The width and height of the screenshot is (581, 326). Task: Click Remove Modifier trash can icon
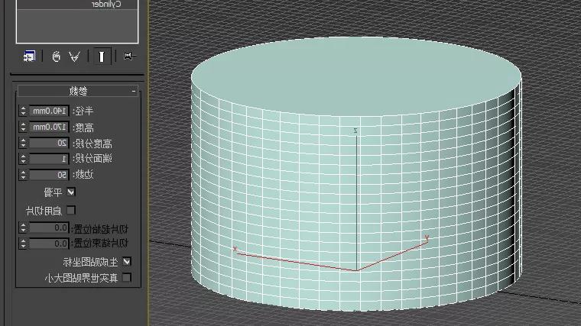[x=56, y=56]
